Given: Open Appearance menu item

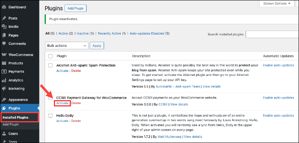Looking at the screenshot, I should (18, 100).
